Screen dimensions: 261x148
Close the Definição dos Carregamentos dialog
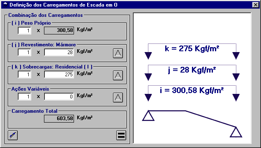tap(256, 5)
